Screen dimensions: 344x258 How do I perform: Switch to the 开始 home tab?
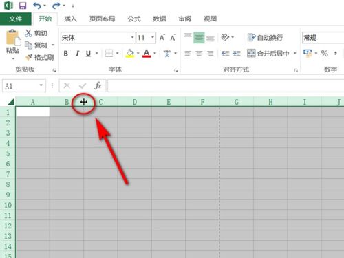pos(45,19)
